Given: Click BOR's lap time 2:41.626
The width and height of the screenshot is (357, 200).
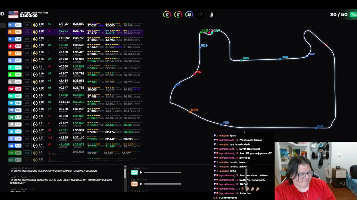Looking at the screenshot, I should coord(78,152).
